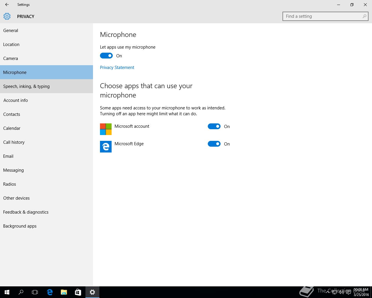Go to Background apps settings

(20, 226)
